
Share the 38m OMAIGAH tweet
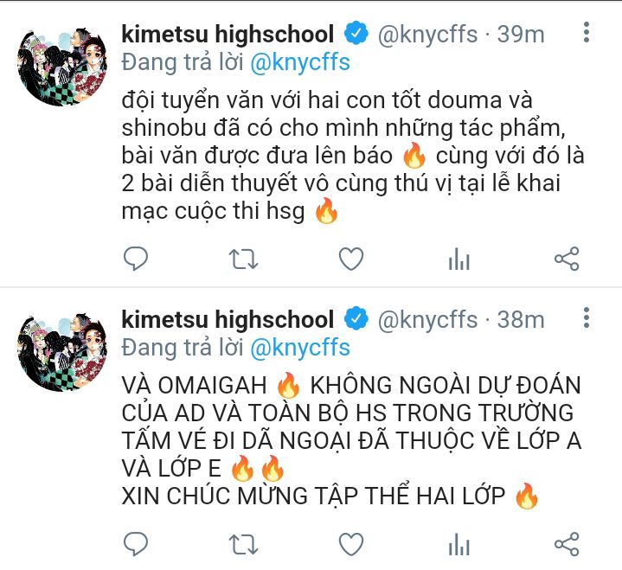(x=567, y=543)
